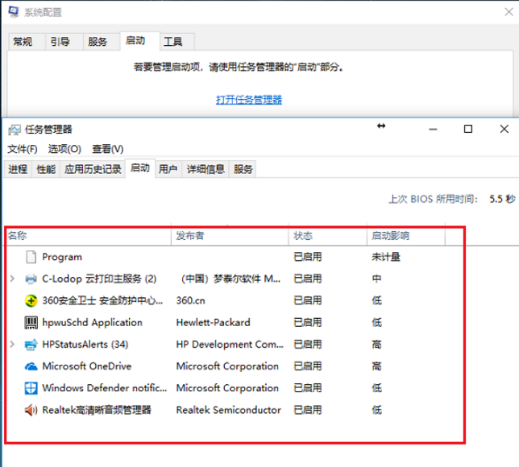Sort by the 启动影响 column header
Screen dimensions: 519x467
(406, 236)
